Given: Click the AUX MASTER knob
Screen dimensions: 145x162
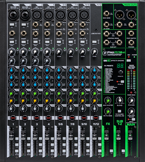Looking at the screenshot, I should click(108, 100).
